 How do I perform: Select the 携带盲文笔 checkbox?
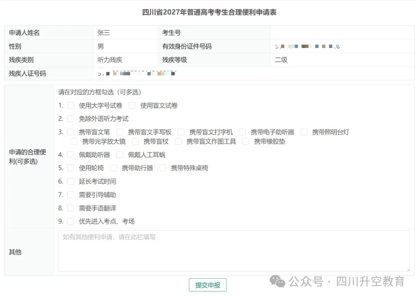click(71, 132)
